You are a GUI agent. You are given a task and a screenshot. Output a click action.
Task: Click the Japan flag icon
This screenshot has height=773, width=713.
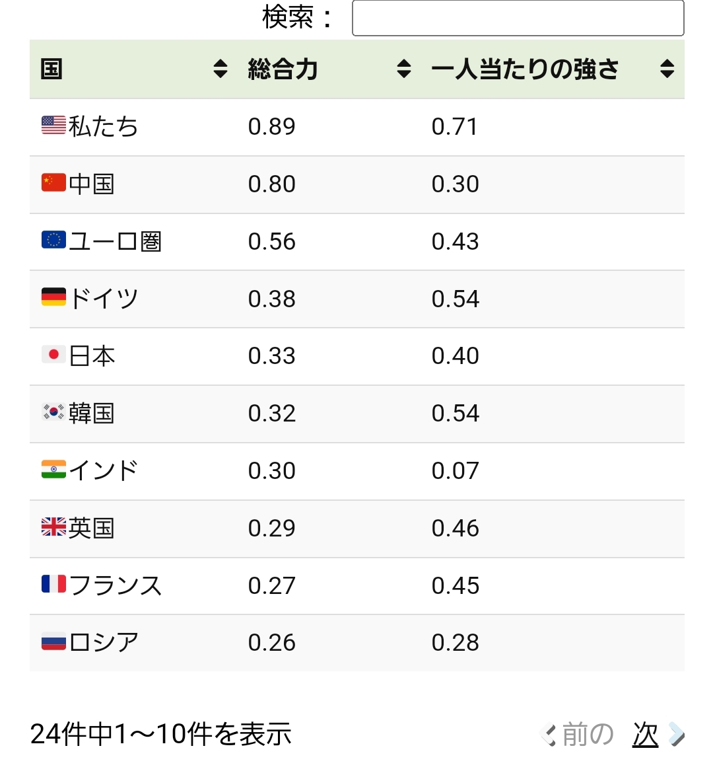tap(53, 355)
